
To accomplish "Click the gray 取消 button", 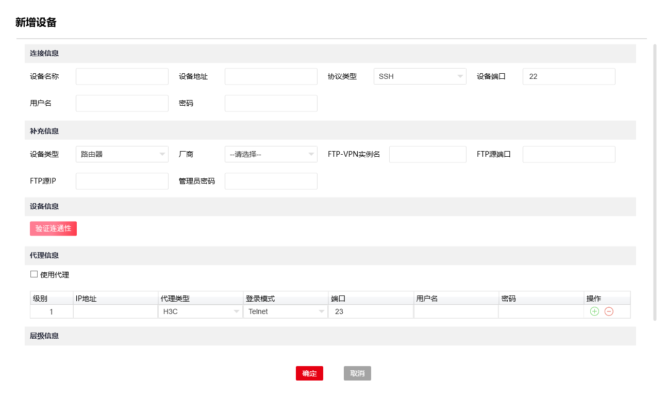I will (357, 373).
